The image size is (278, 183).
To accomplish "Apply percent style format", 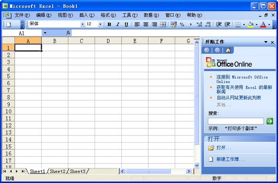I will click(182, 25).
